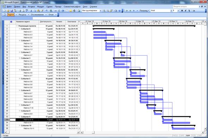Viewport: 208px width, 138px height.
Task: Open an existing project file
Action: (x=8, y=11)
